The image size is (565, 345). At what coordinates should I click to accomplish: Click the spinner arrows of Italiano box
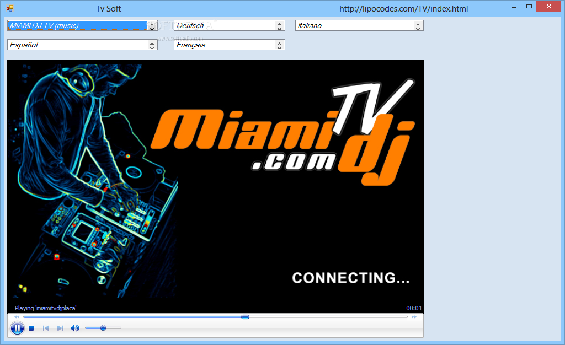(418, 25)
